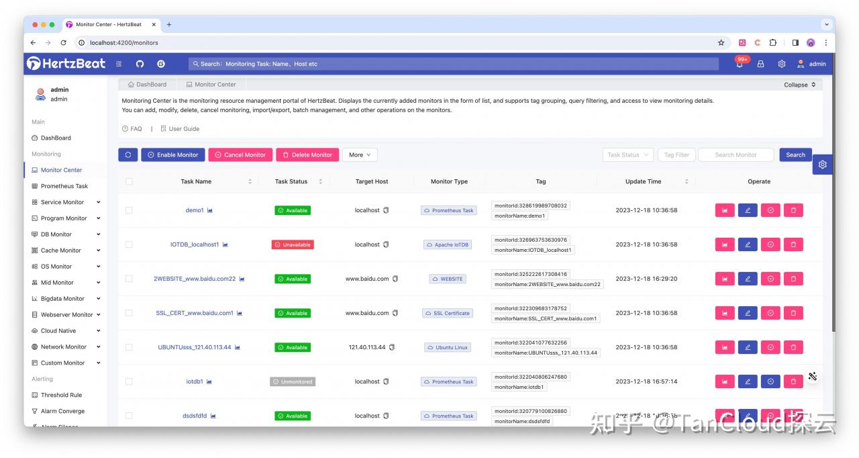
Task: Select the IOTDB_localhost1 row checkbox
Action: click(129, 244)
